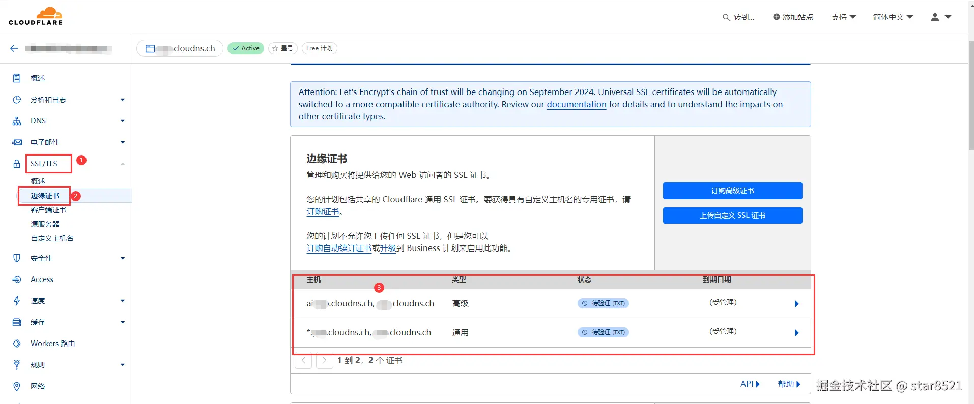Click the 电子邮件 envelope icon
The height and width of the screenshot is (404, 974).
(17, 142)
